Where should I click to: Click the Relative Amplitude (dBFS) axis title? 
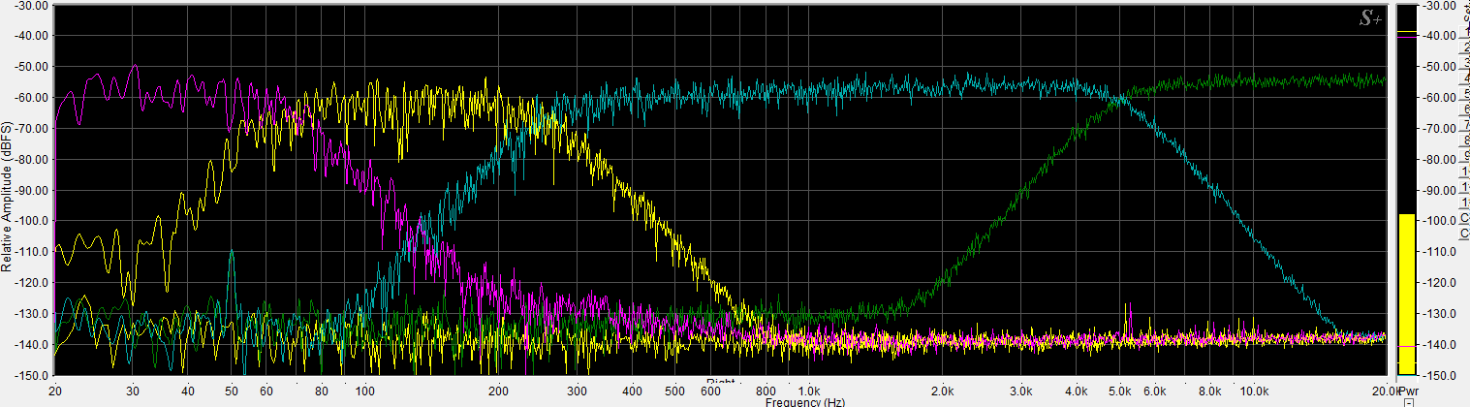7,197
